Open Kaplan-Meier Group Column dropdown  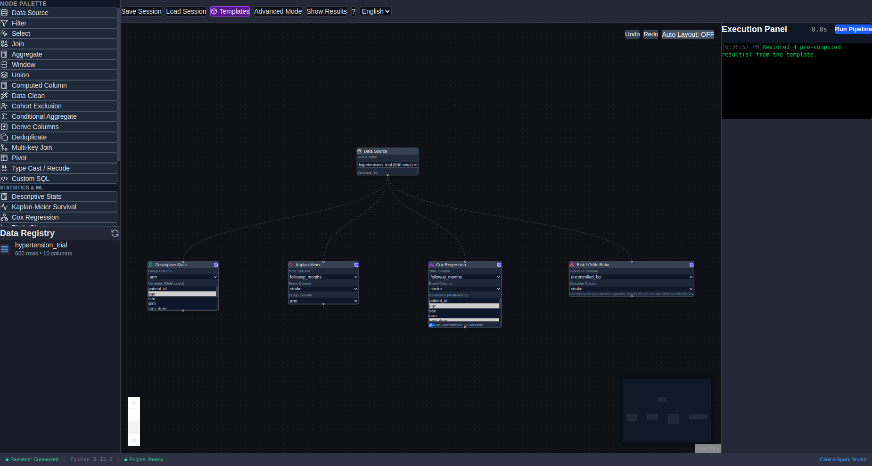pos(323,301)
